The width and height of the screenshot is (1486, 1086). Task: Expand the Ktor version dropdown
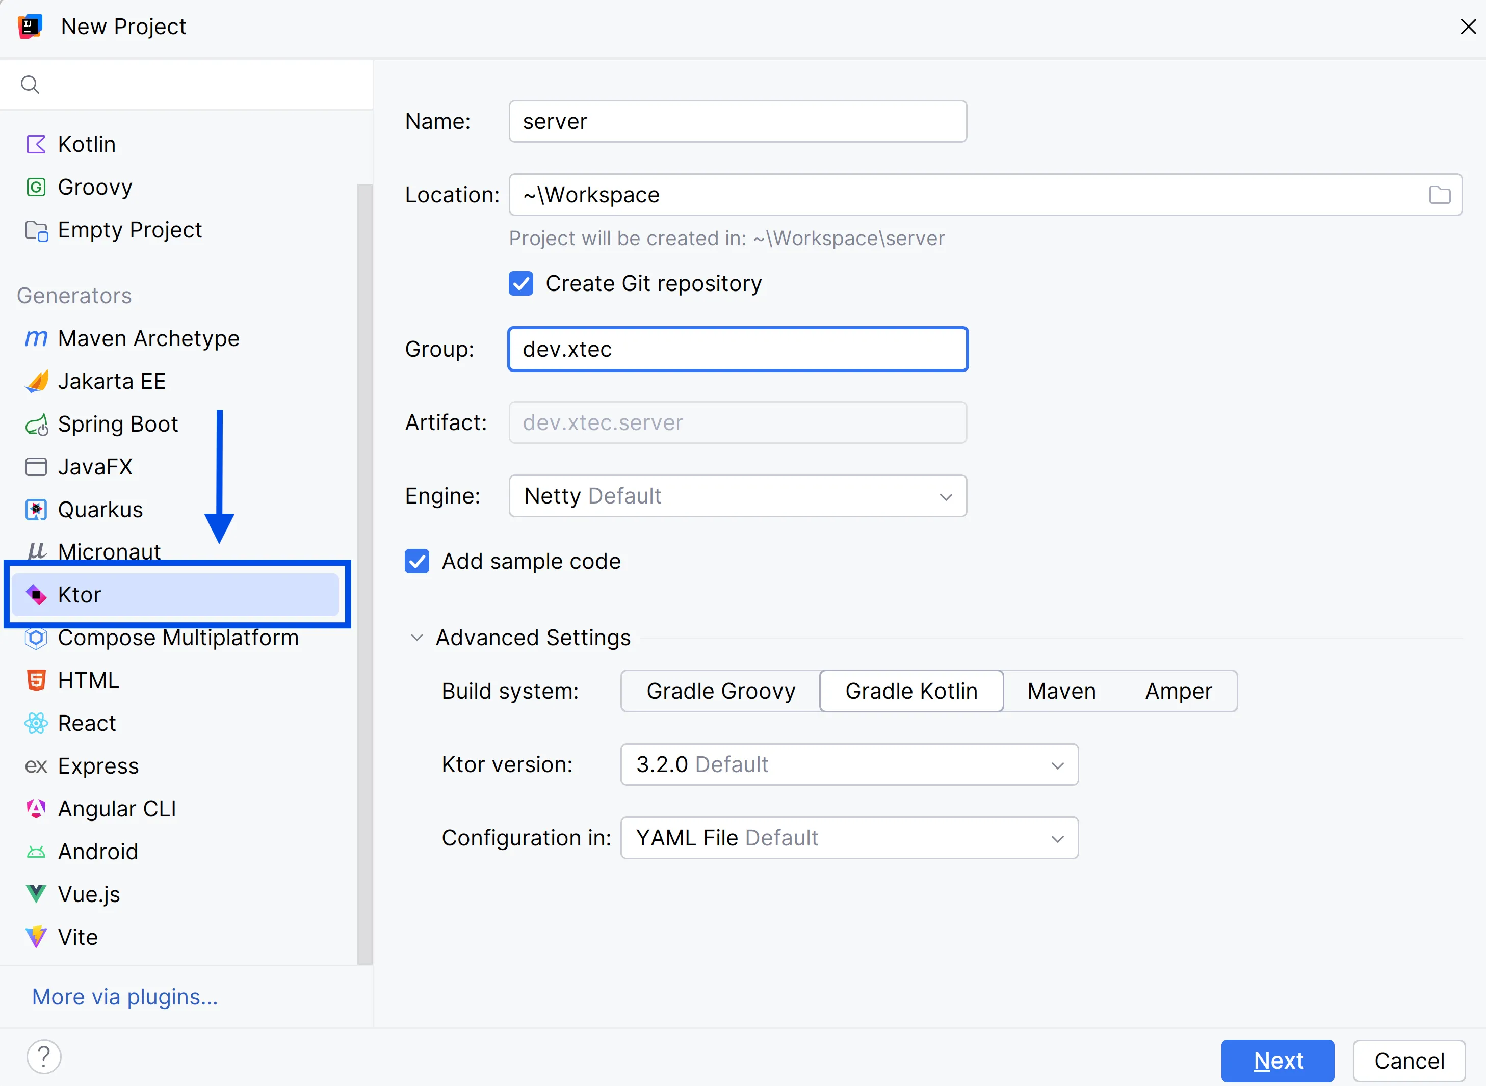pyautogui.click(x=849, y=764)
